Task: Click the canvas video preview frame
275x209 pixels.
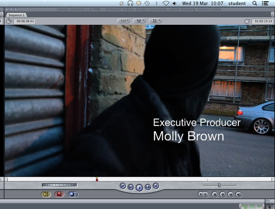Action: point(139,101)
